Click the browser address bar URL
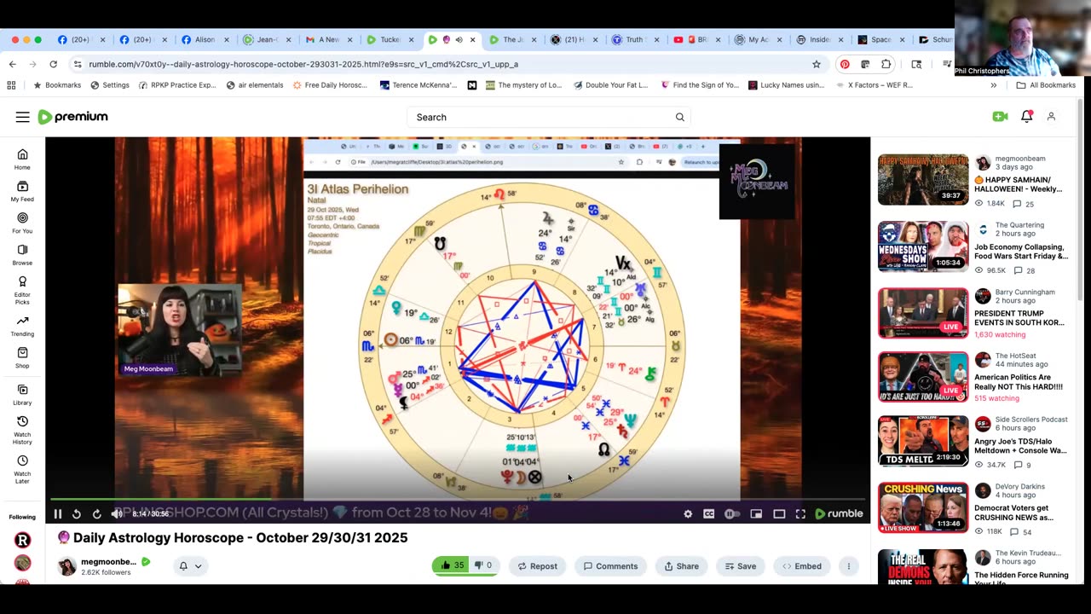Image resolution: width=1091 pixels, height=614 pixels. (303, 64)
